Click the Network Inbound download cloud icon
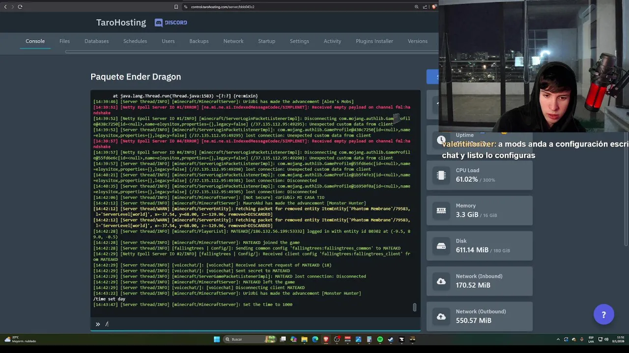This screenshot has width=629, height=353. click(441, 281)
